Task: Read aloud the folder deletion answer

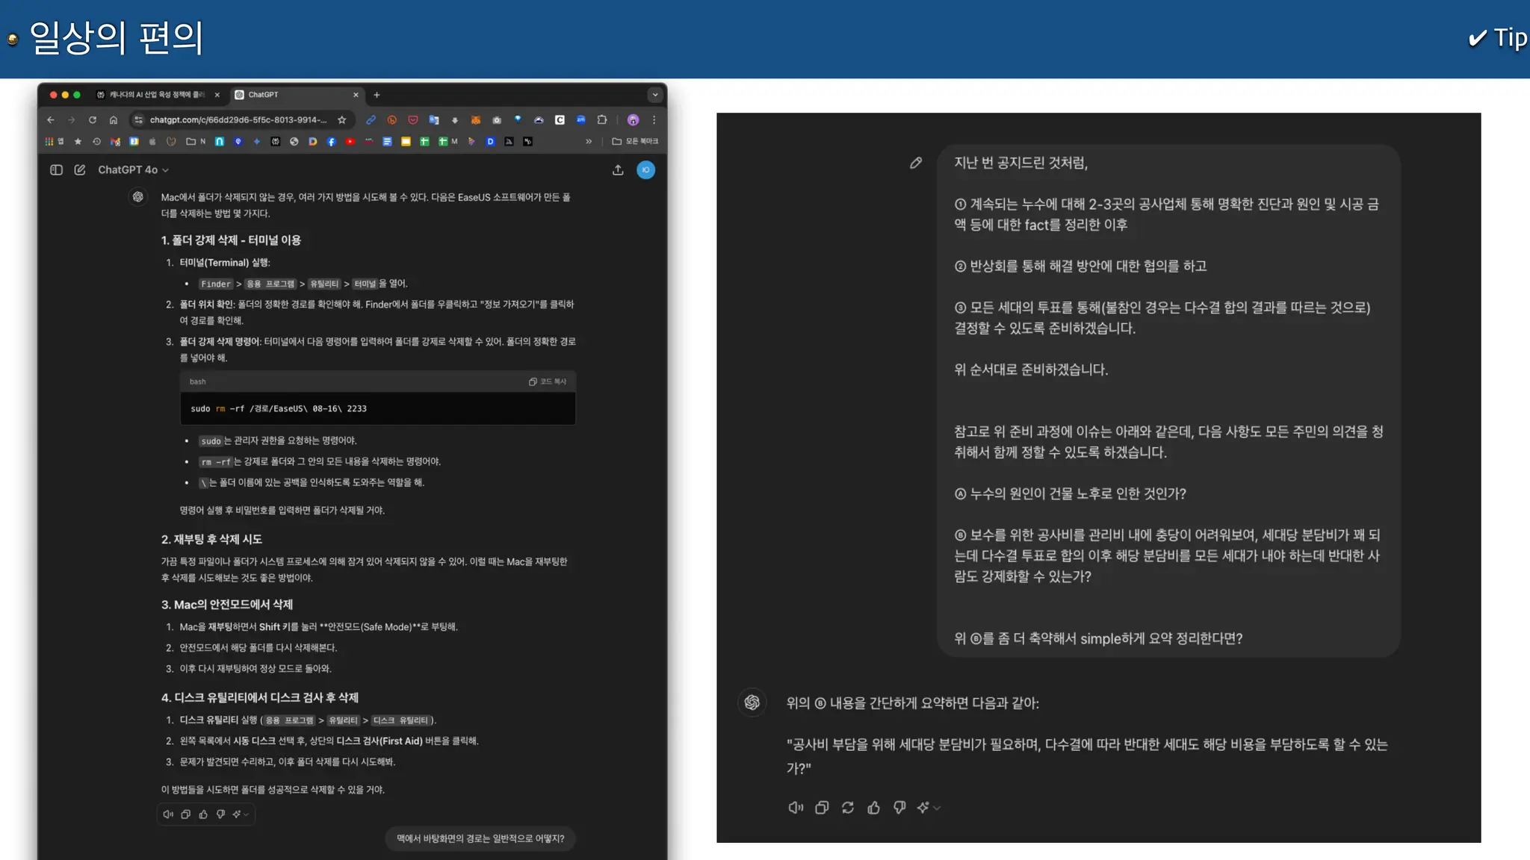Action: click(168, 814)
